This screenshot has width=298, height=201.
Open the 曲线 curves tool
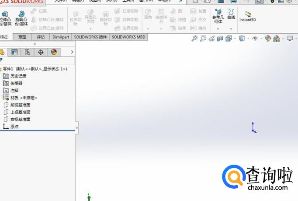tap(231, 14)
